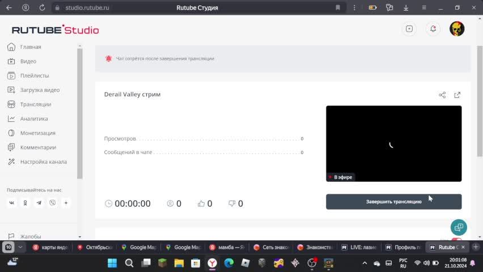
Task: Click the Монетизация coin icon
Action: pyautogui.click(x=11, y=133)
